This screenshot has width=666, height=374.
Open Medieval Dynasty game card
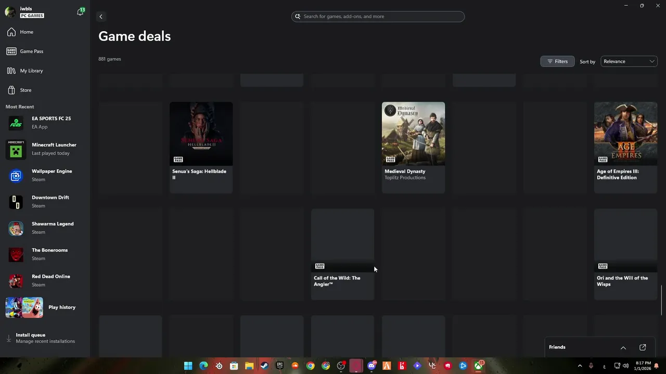tap(413, 148)
